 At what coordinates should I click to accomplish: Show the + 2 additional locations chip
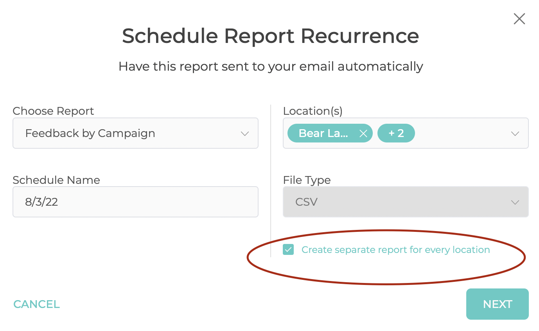[396, 133]
